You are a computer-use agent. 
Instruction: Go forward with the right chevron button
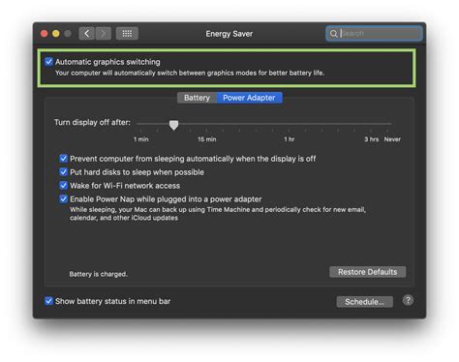pos(103,33)
